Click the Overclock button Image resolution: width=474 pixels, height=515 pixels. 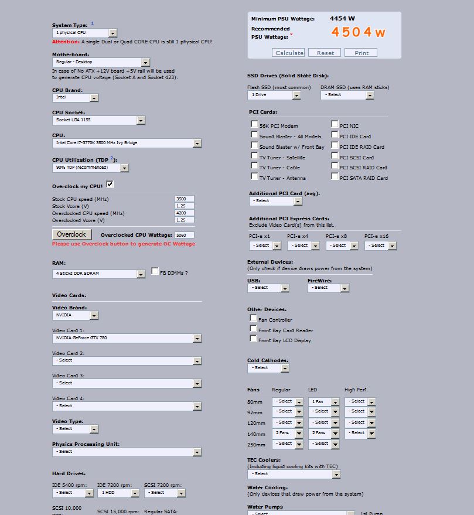click(71, 234)
